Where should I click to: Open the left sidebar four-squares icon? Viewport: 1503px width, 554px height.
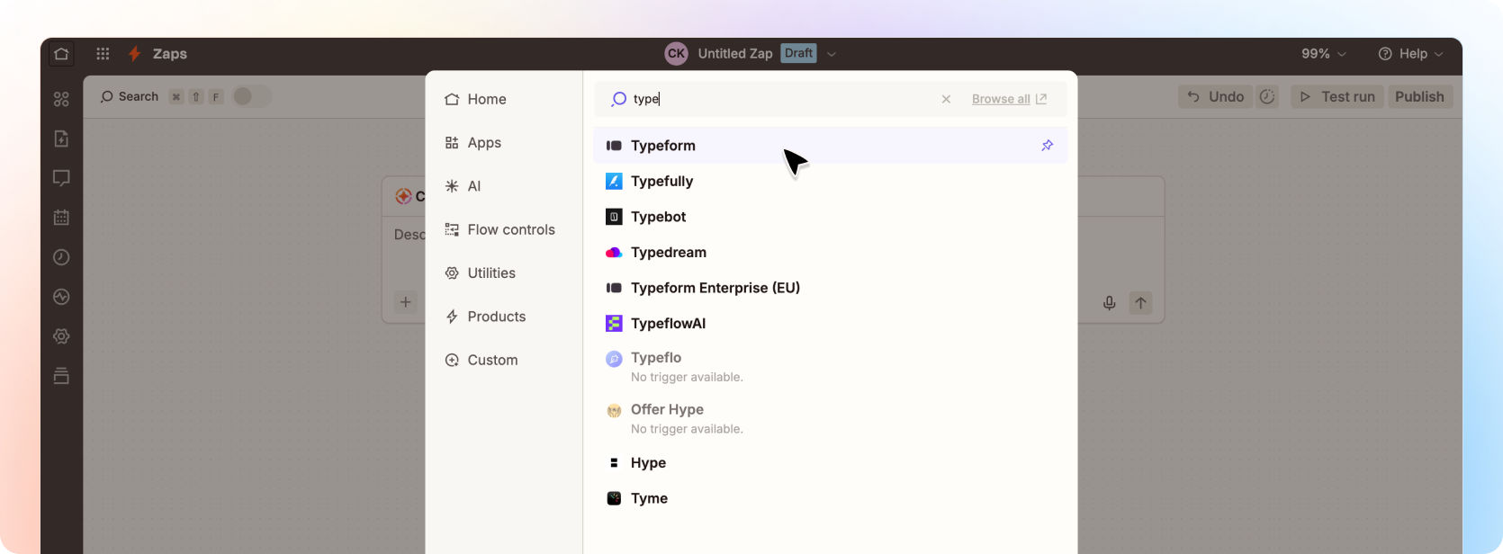tap(61, 99)
